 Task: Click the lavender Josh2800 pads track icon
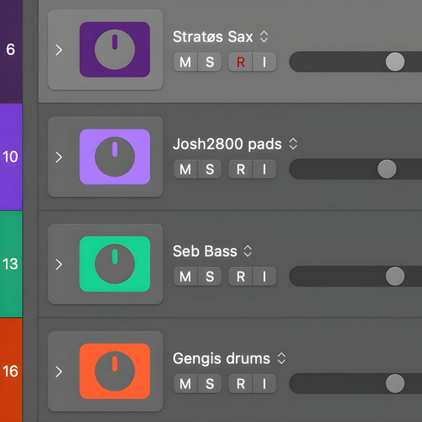pyautogui.click(x=115, y=157)
